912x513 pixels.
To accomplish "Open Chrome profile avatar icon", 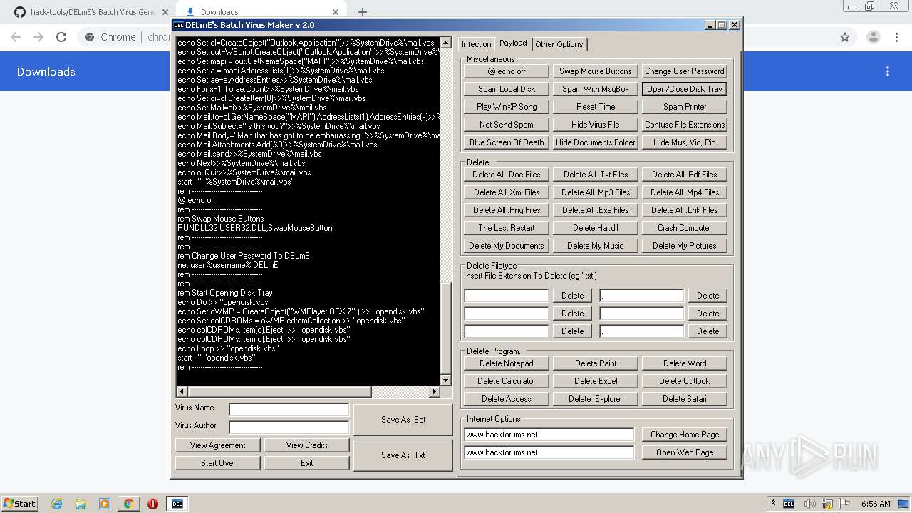I will [873, 37].
